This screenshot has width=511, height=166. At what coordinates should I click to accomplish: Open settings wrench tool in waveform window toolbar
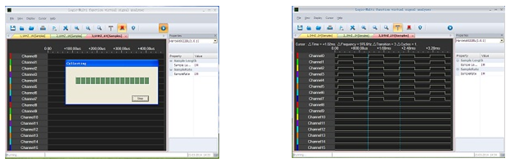[352, 28]
